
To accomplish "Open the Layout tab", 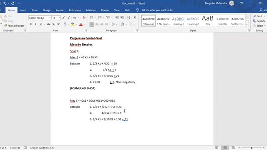I will pos(60,10).
